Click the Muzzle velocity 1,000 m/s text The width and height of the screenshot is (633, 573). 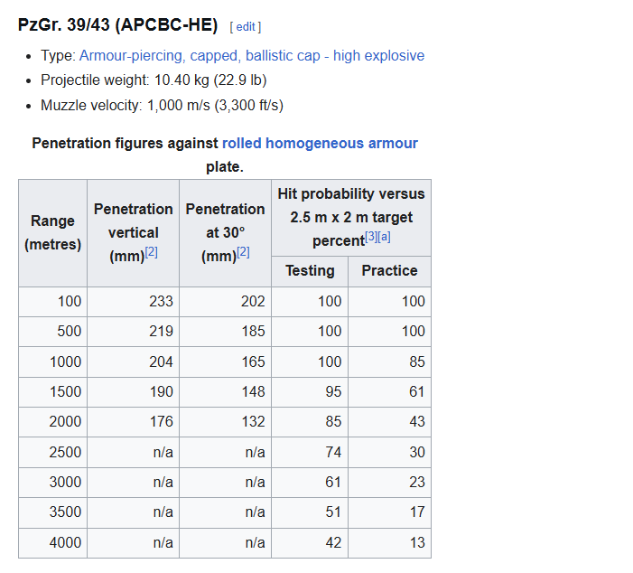click(x=162, y=105)
